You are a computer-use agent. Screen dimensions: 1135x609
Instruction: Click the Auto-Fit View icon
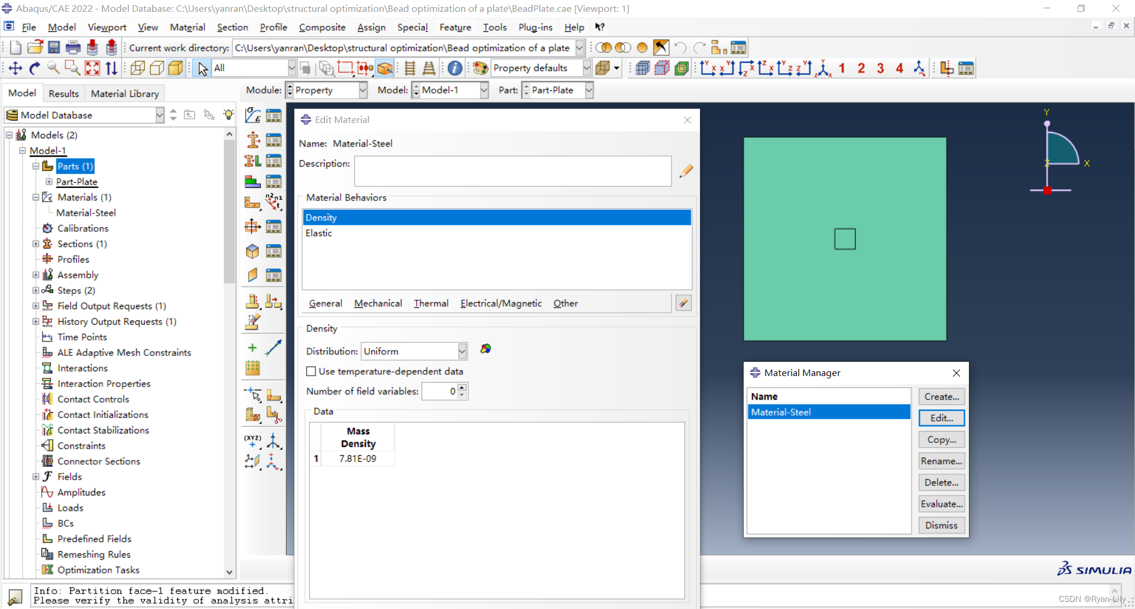(x=92, y=68)
